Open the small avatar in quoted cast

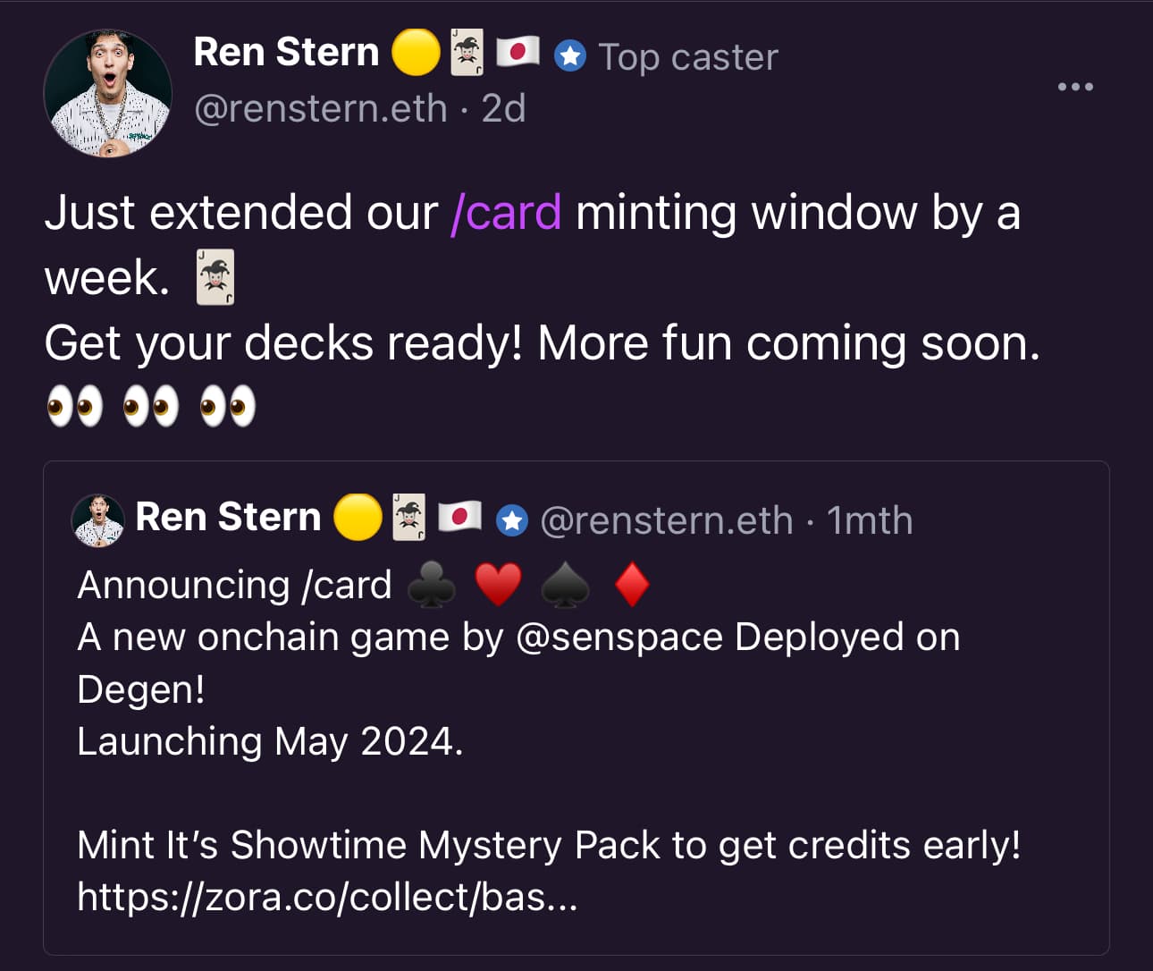[x=97, y=519]
